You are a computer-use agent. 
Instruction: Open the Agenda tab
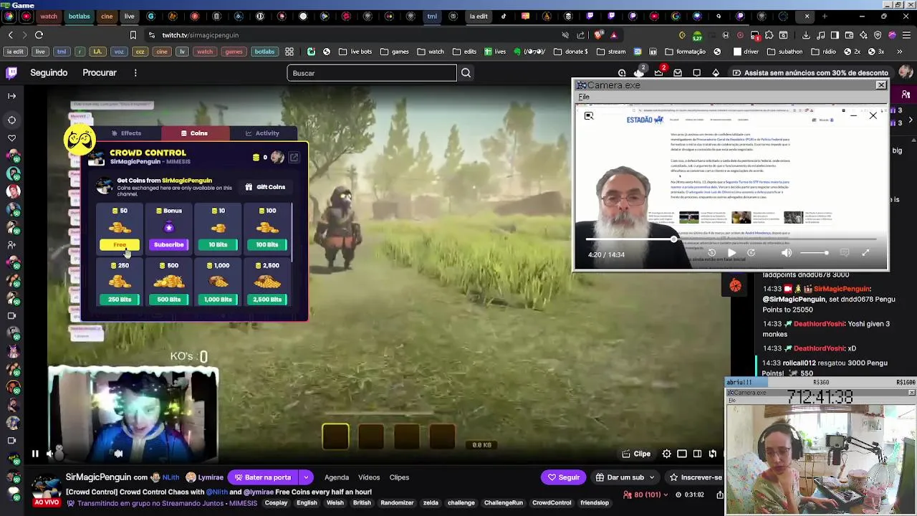336,477
